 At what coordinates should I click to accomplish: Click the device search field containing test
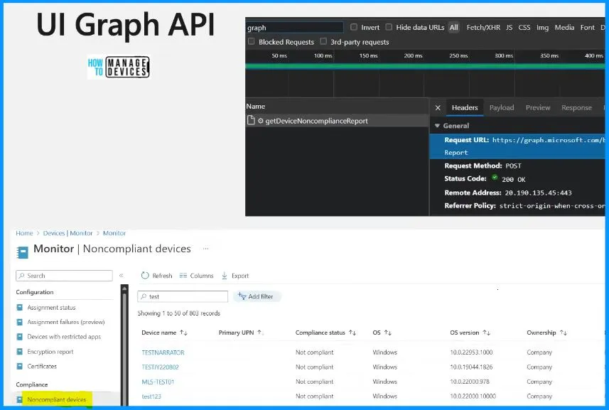[183, 296]
